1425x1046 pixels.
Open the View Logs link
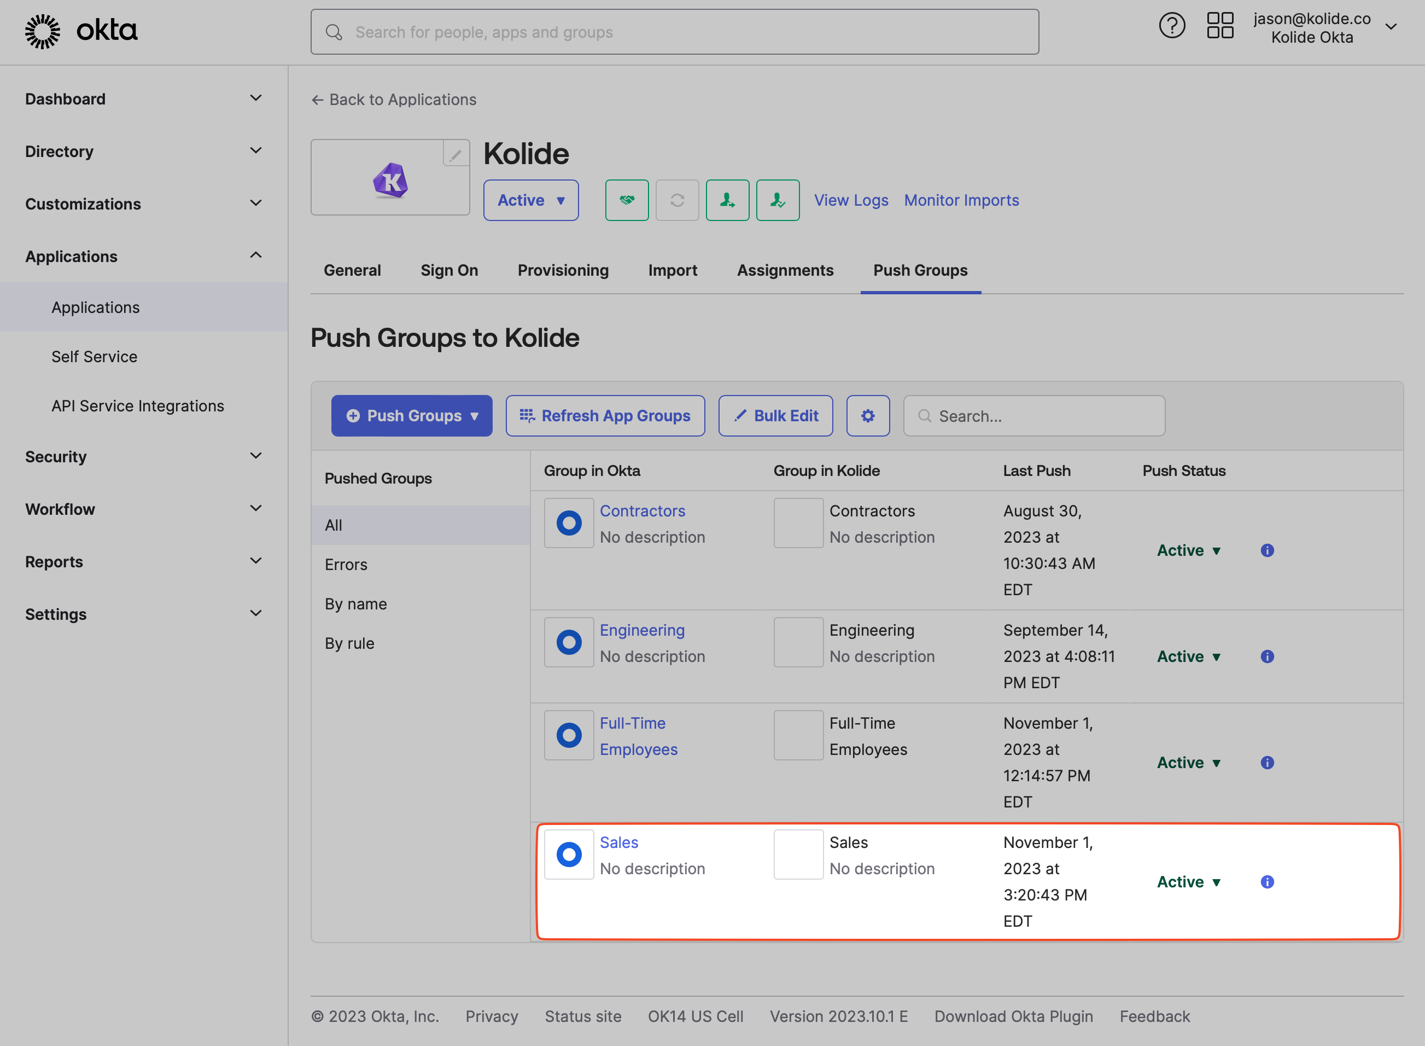coord(850,200)
